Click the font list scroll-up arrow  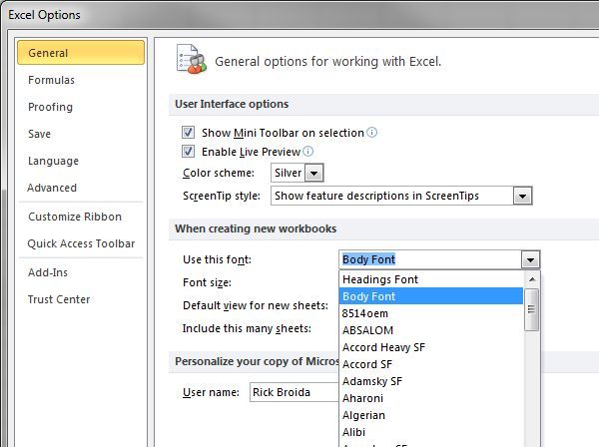532,279
